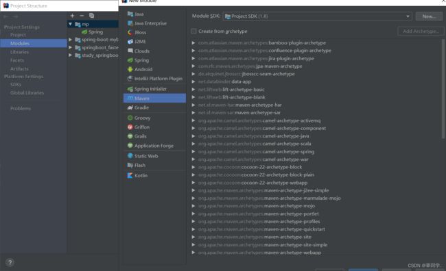Select the Java Enterprise icon
Viewport: 446px width, 271px height.
click(x=130, y=23)
